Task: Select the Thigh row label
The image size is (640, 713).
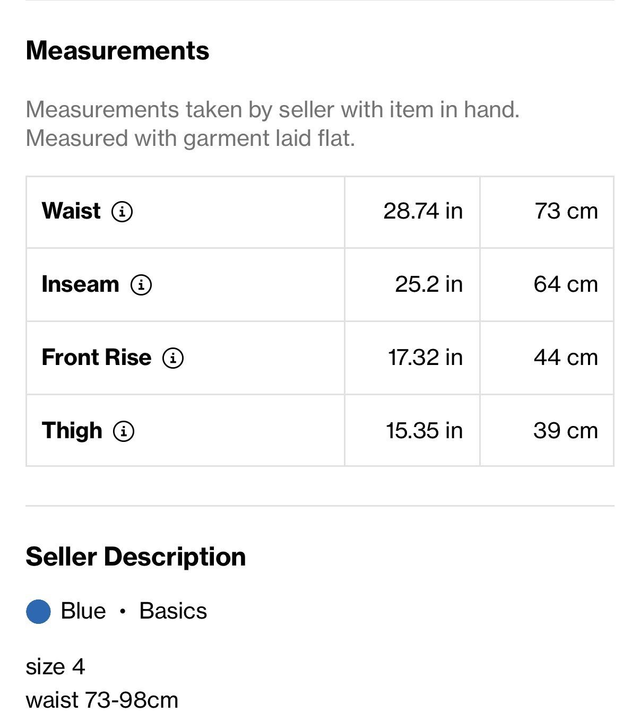Action: (72, 430)
